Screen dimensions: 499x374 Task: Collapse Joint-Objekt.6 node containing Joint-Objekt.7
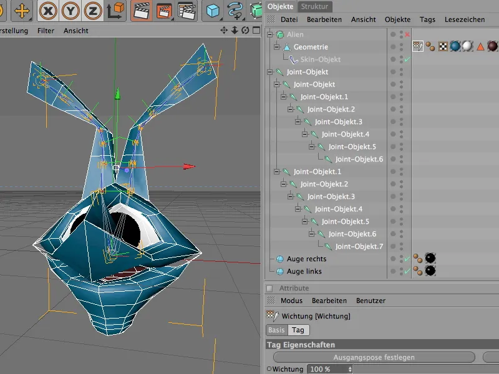coord(312,234)
